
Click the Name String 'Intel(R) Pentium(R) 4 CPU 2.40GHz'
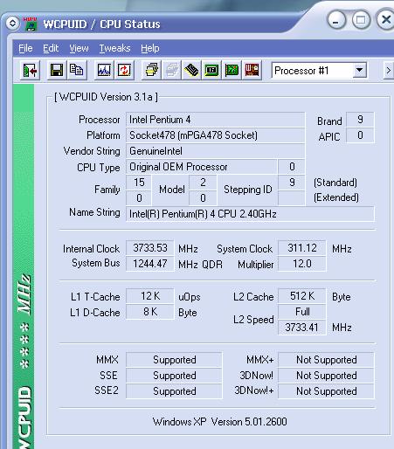pyautogui.click(x=250, y=214)
